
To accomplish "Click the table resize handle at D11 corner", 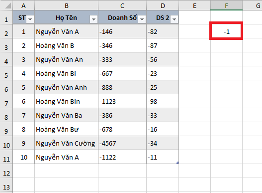I will [x=177, y=163].
